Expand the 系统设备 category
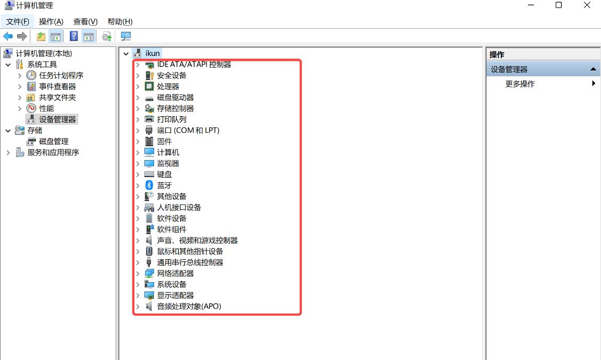Screen dimensions: 601x360 (138, 284)
